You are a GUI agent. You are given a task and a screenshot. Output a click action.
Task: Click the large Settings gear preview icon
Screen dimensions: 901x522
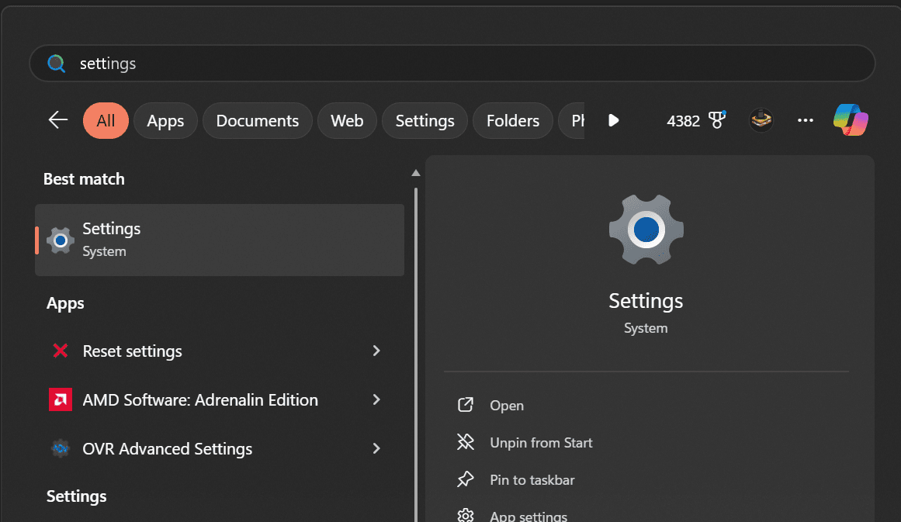coord(646,230)
